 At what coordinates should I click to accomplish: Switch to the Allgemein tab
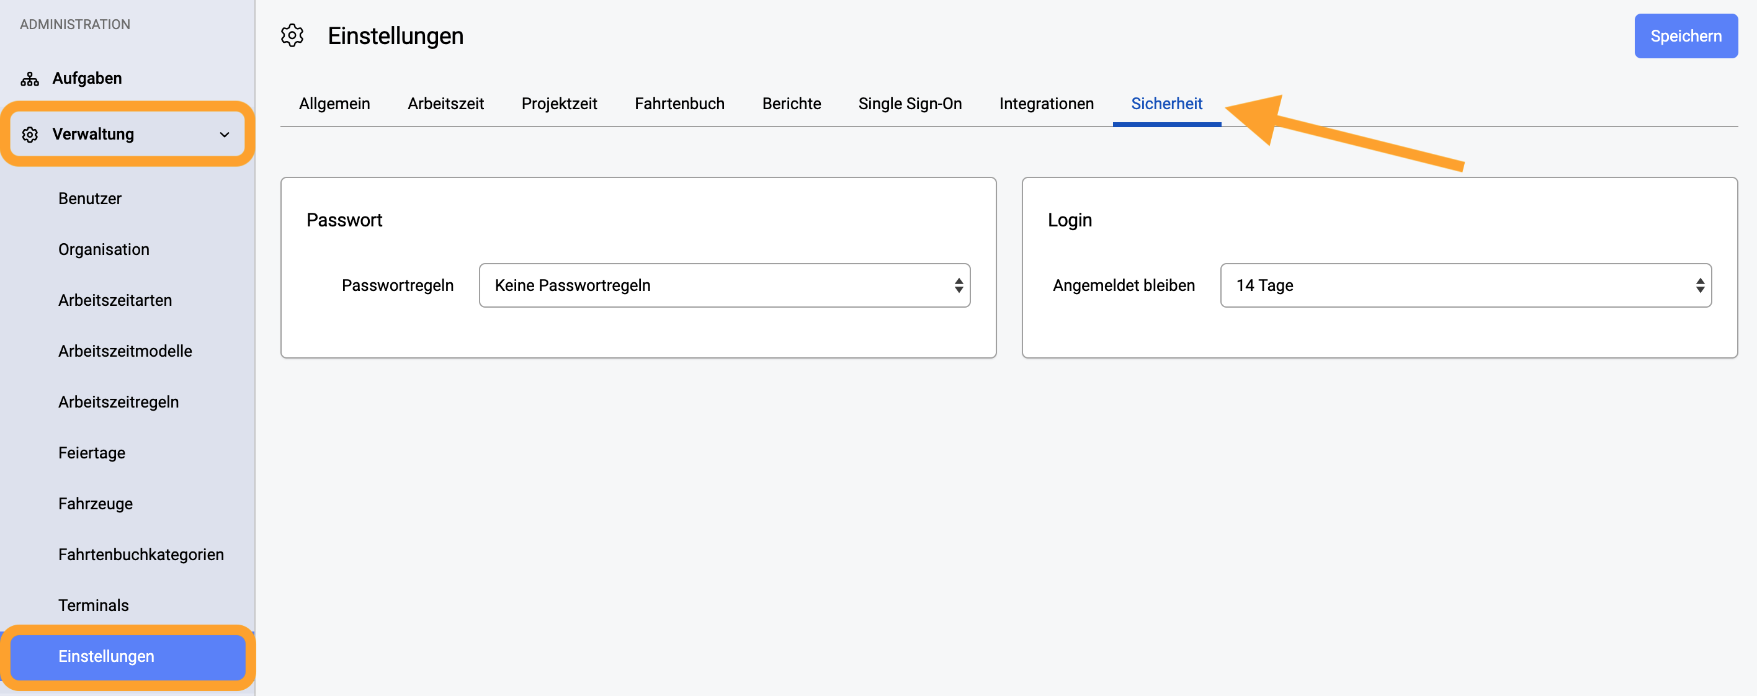tap(334, 104)
